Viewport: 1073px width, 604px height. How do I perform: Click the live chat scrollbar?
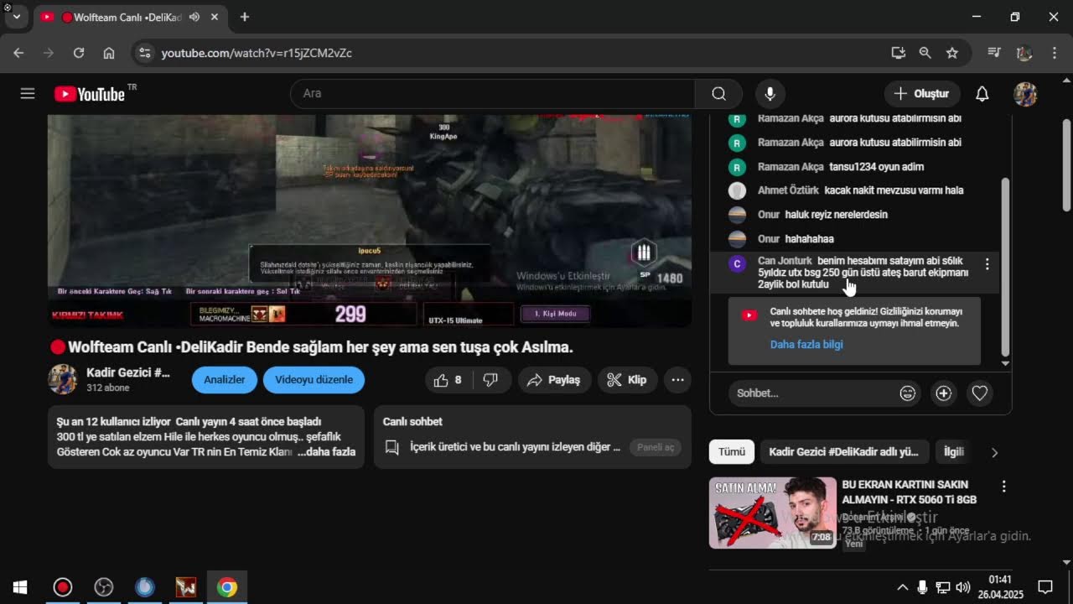[x=1005, y=268]
